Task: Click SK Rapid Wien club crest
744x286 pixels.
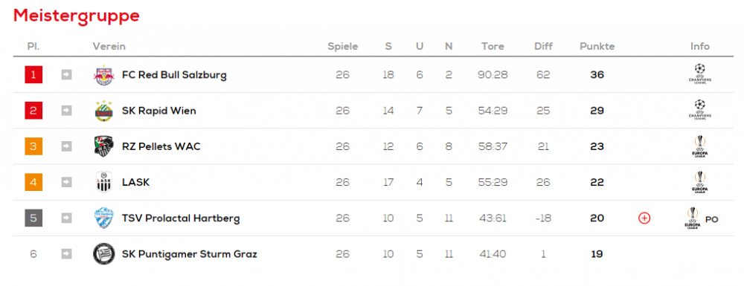Action: click(x=104, y=111)
